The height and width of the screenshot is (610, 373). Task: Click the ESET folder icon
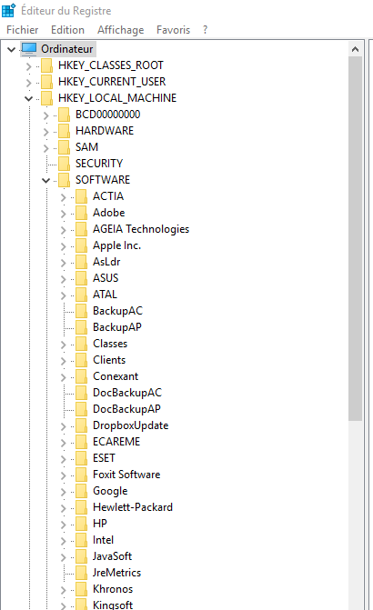tap(81, 458)
